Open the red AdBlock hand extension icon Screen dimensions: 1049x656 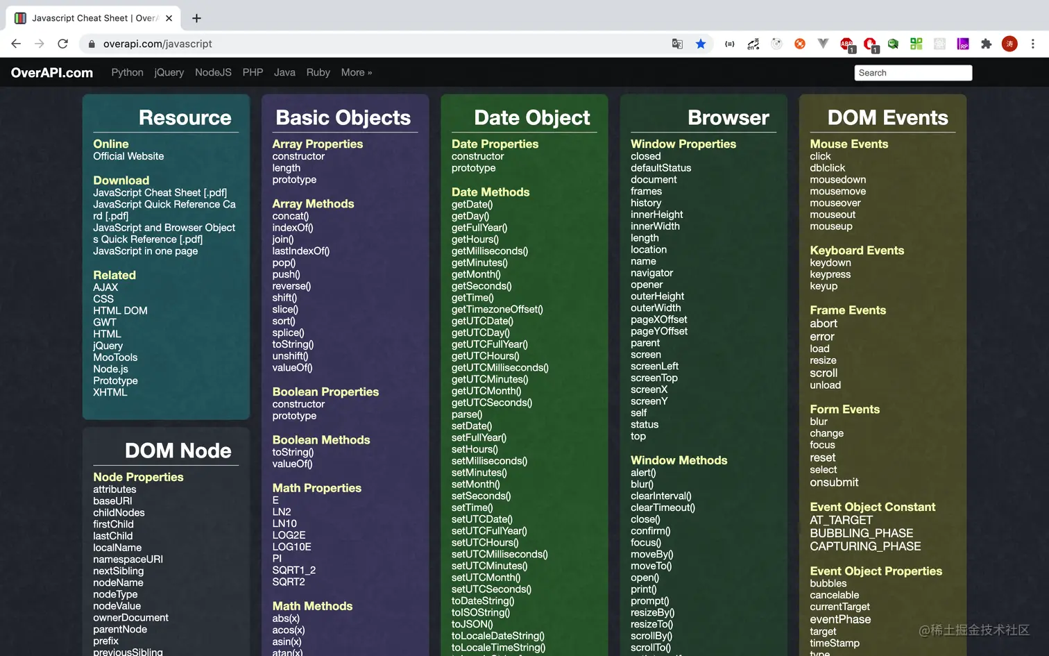click(871, 44)
